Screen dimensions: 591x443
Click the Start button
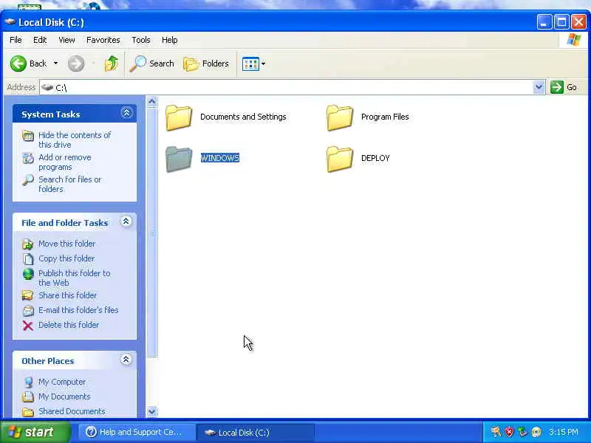click(35, 432)
